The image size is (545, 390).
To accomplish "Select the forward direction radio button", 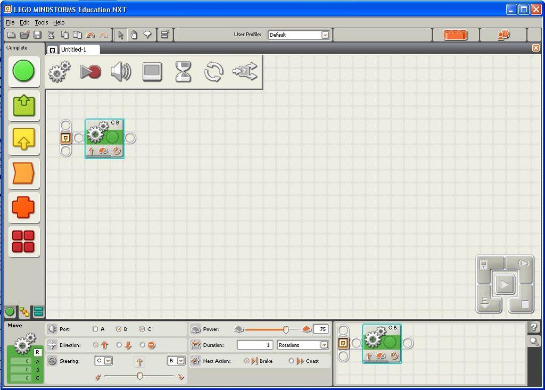I will click(x=96, y=345).
